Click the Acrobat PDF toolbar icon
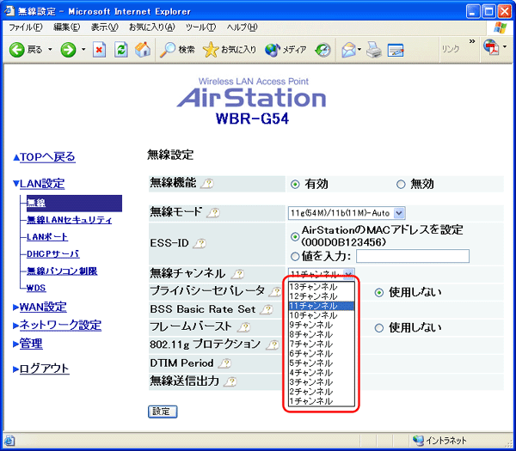This screenshot has height=451, width=516. [491, 47]
